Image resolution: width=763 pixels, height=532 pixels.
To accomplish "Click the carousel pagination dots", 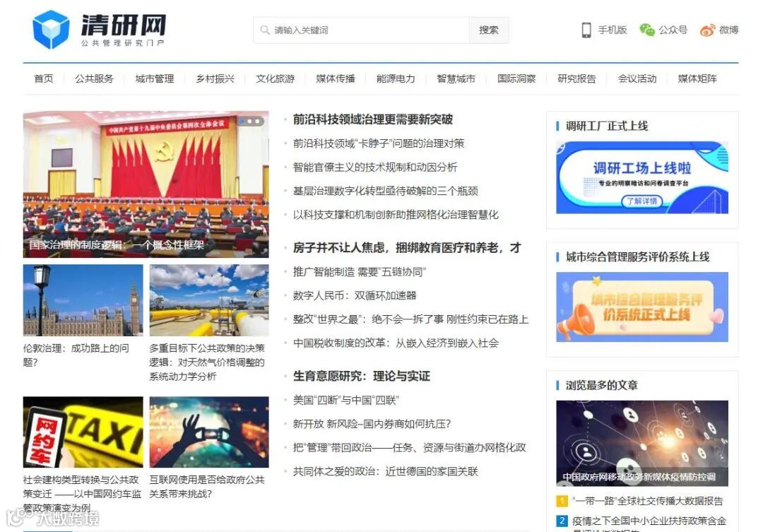I will [250, 122].
